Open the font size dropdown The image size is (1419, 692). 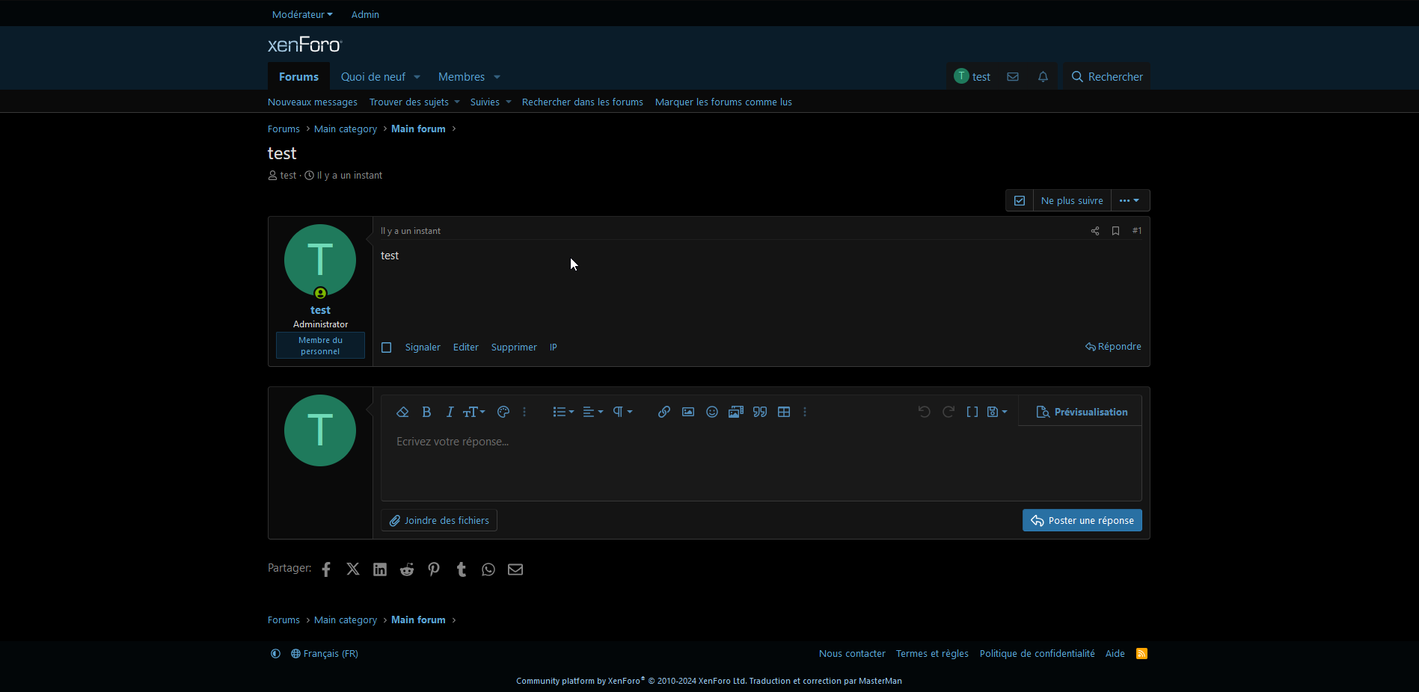coord(473,412)
